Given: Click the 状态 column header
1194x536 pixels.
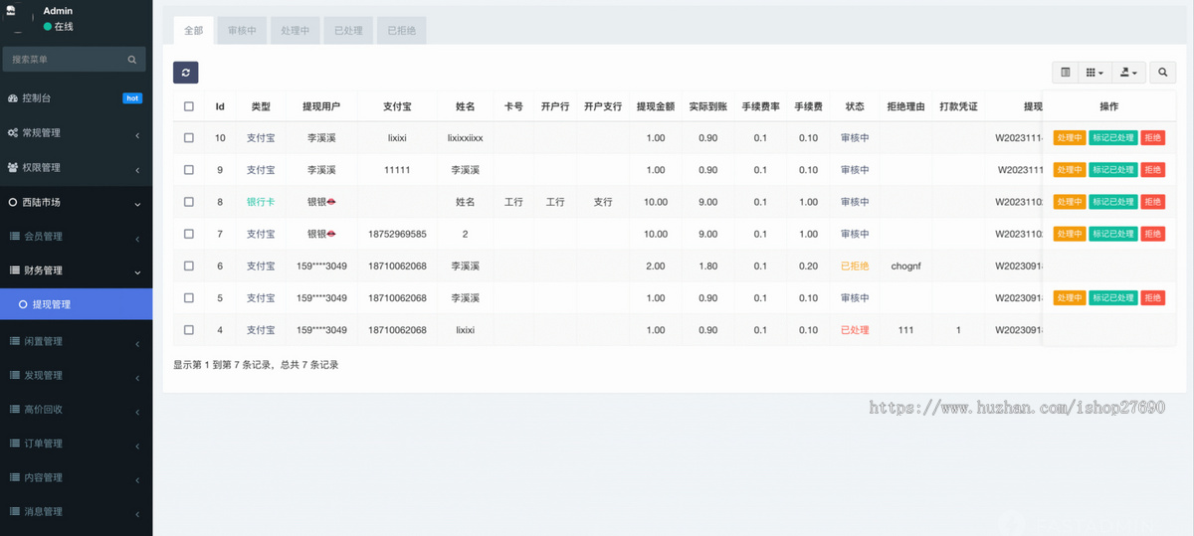Looking at the screenshot, I should 855,106.
